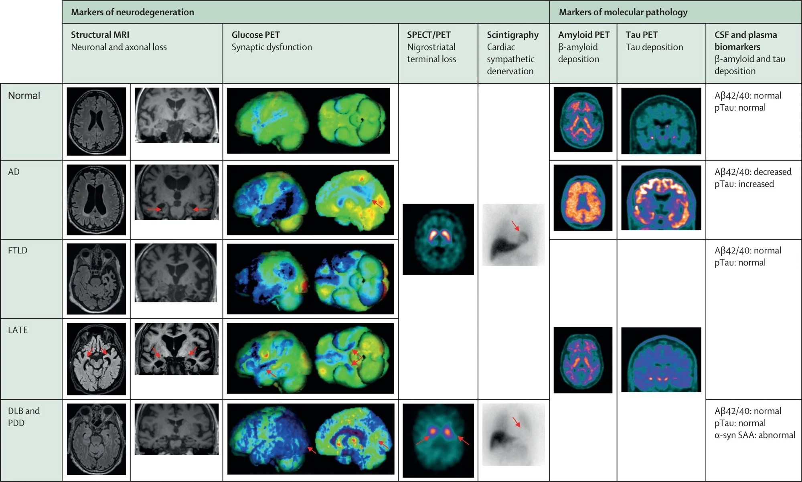Click the LATE amyloid PET image
This screenshot has width=802, height=482.
click(x=583, y=360)
